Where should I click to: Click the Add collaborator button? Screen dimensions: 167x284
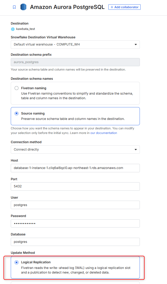(x=124, y=7)
